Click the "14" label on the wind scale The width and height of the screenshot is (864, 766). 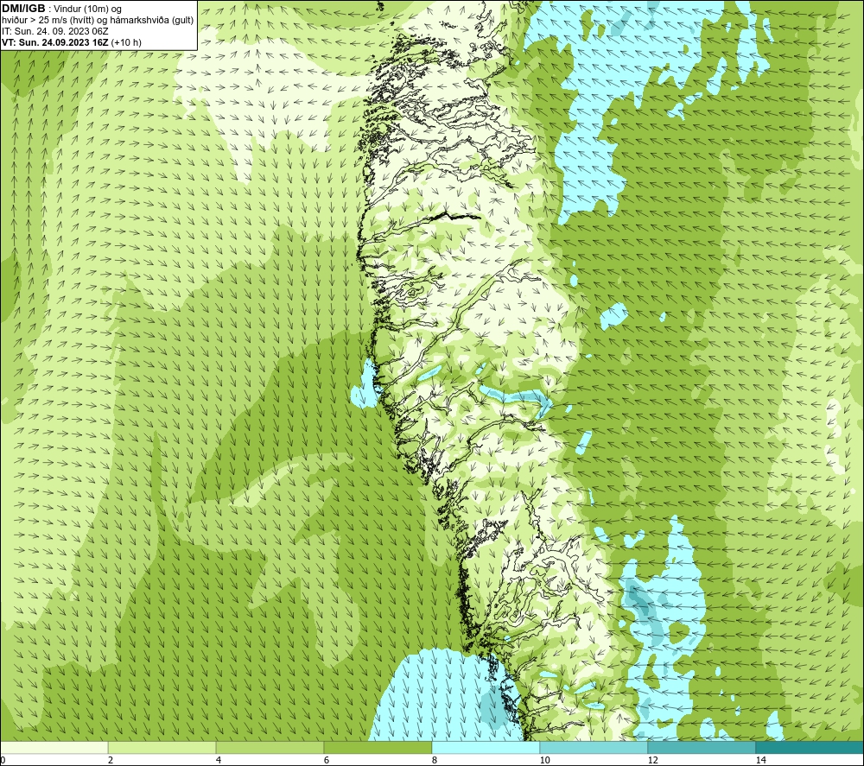pos(760,760)
